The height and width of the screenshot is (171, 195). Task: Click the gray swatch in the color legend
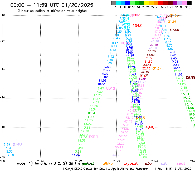click(x=114, y=3)
